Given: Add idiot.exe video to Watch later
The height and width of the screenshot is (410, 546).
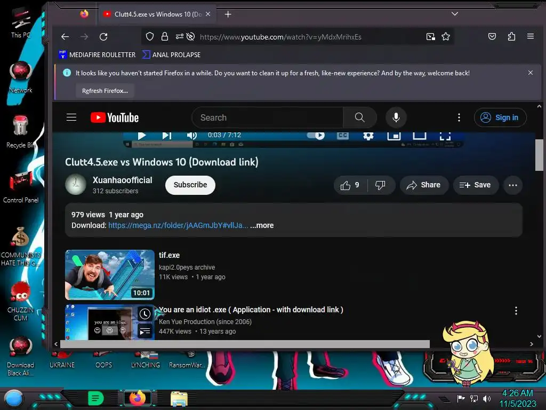Looking at the screenshot, I should coord(145,314).
